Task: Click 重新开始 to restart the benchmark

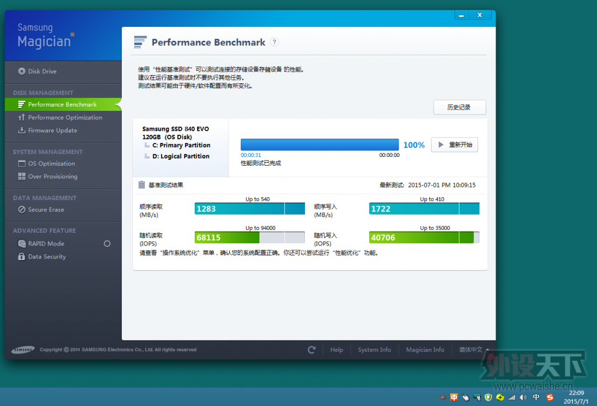Action: click(x=454, y=145)
